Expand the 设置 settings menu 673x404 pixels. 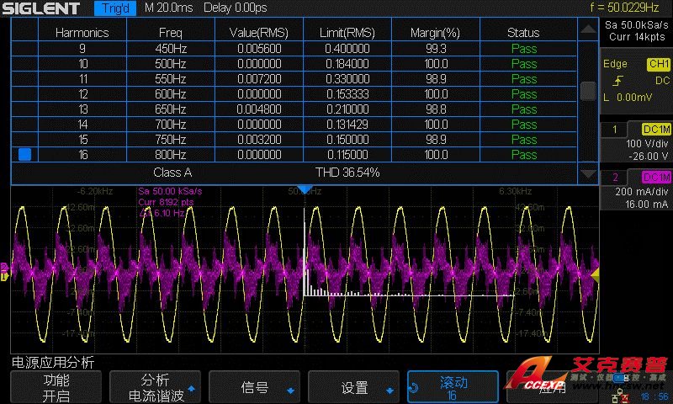354,388
